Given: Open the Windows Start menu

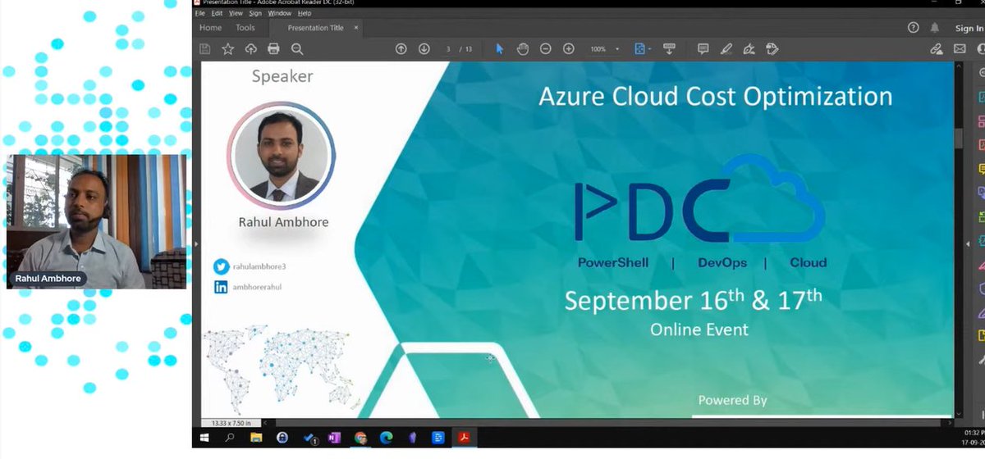Looking at the screenshot, I should [206, 438].
